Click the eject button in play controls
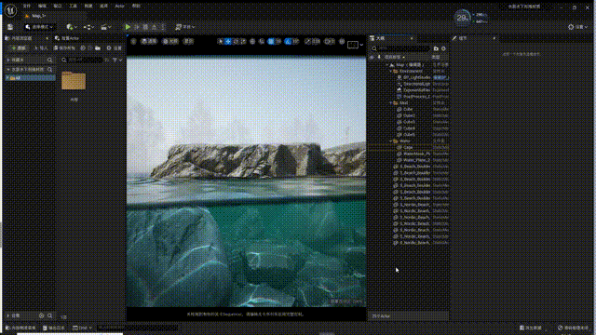 coord(155,27)
